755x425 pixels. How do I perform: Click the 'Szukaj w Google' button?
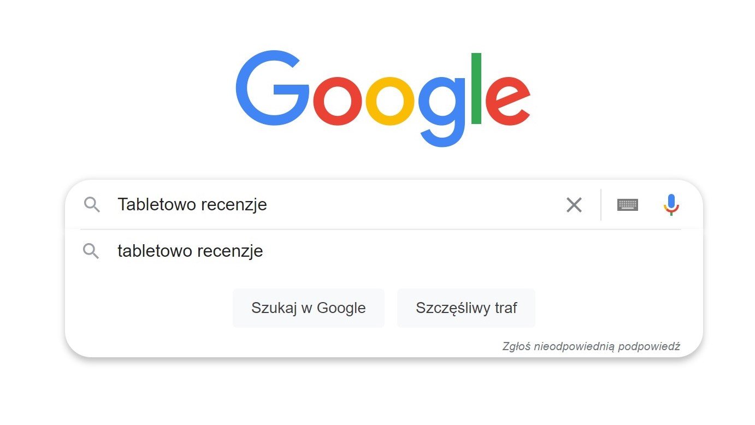coord(308,308)
